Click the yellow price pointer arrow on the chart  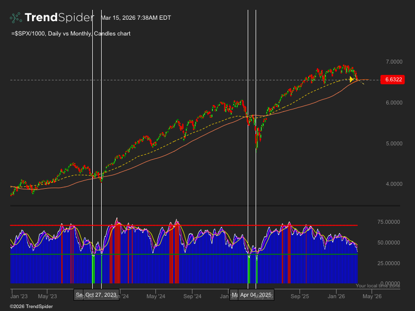352,79
